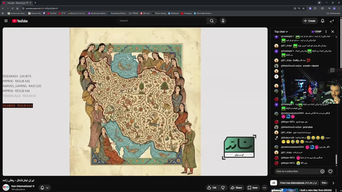Open the Amazon Vine bookmark
Image resolution: width=342 pixels, height=192 pixels.
34,13
